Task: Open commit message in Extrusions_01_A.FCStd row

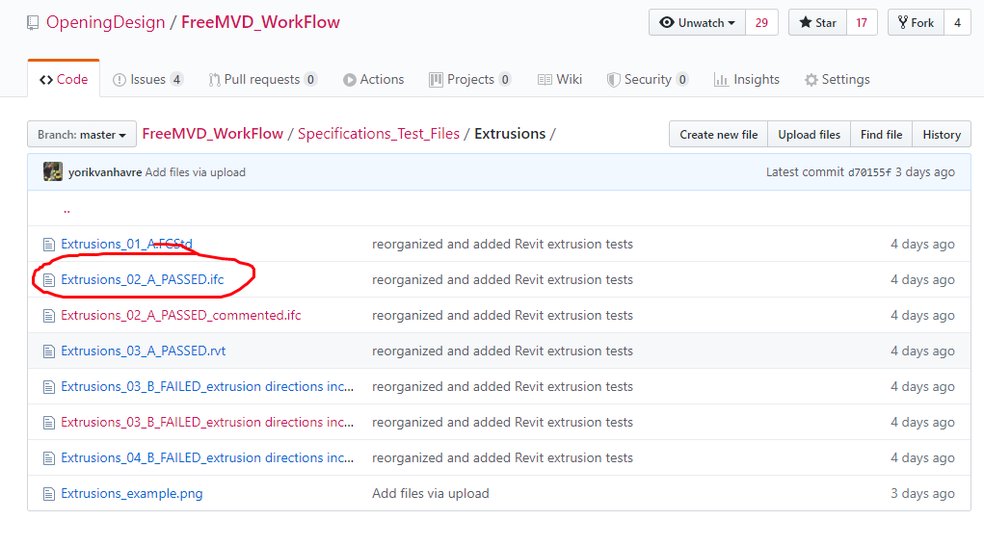Action: click(x=502, y=244)
